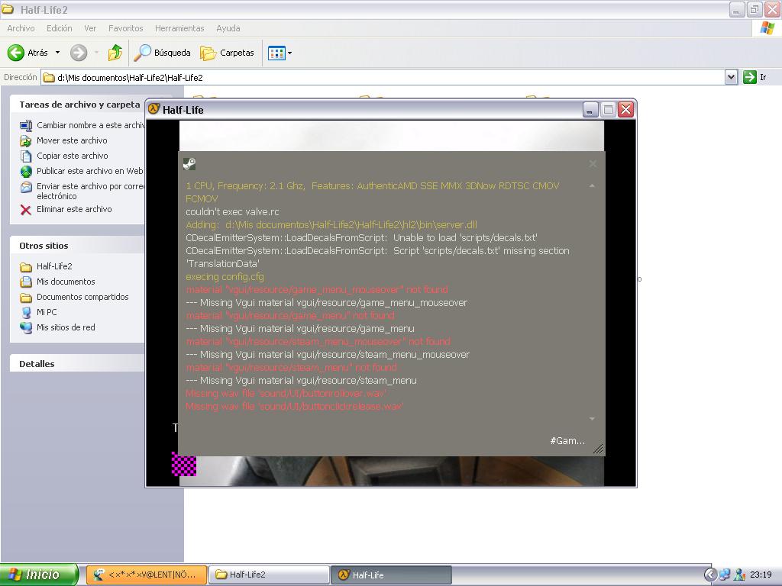
Task: Click the Mis documentos sidebar icon
Action: 26,282
